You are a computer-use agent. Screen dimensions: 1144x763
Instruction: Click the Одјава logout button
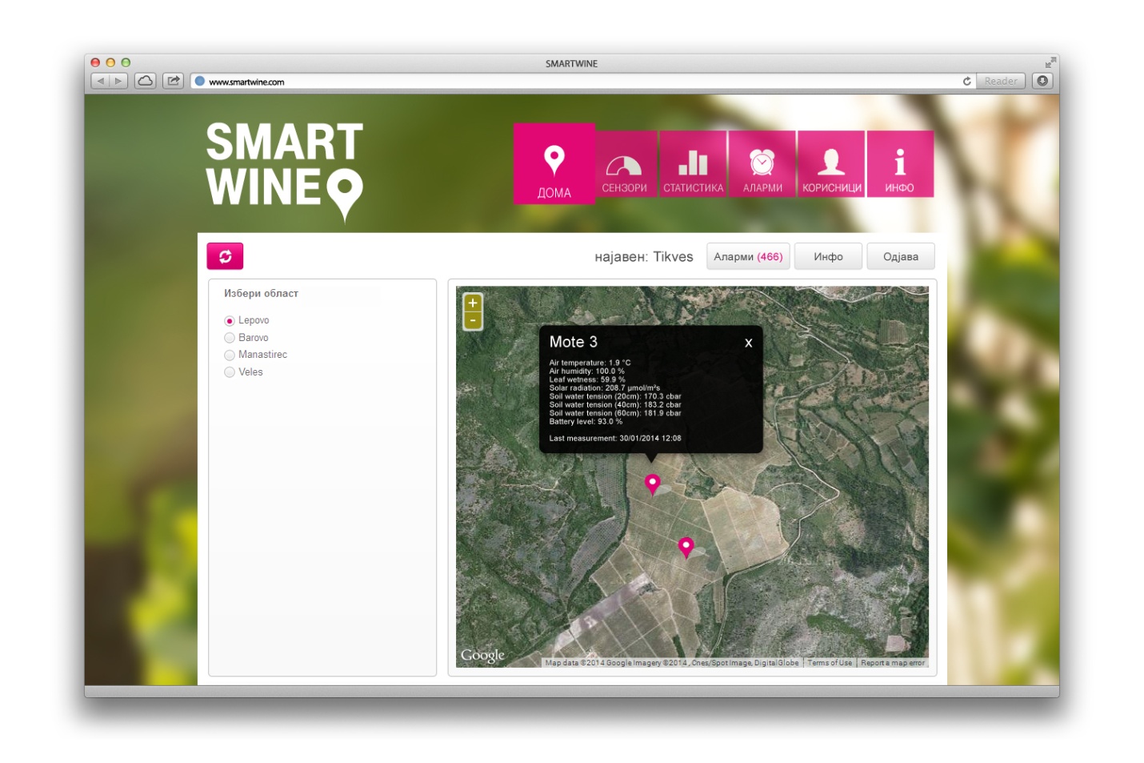click(901, 256)
